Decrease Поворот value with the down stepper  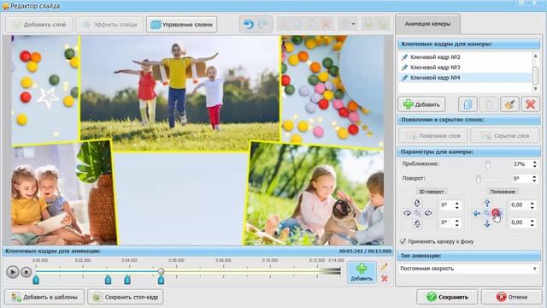pyautogui.click(x=535, y=181)
